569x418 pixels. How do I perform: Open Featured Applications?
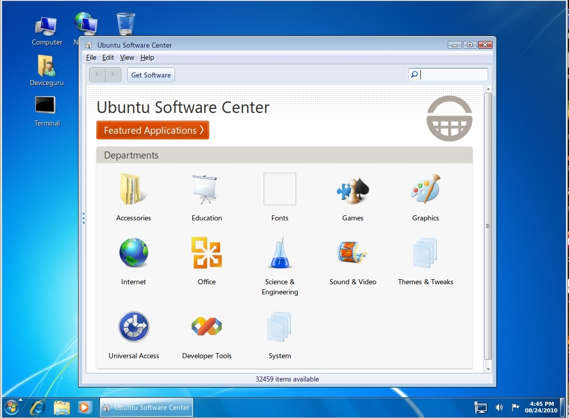(x=153, y=130)
